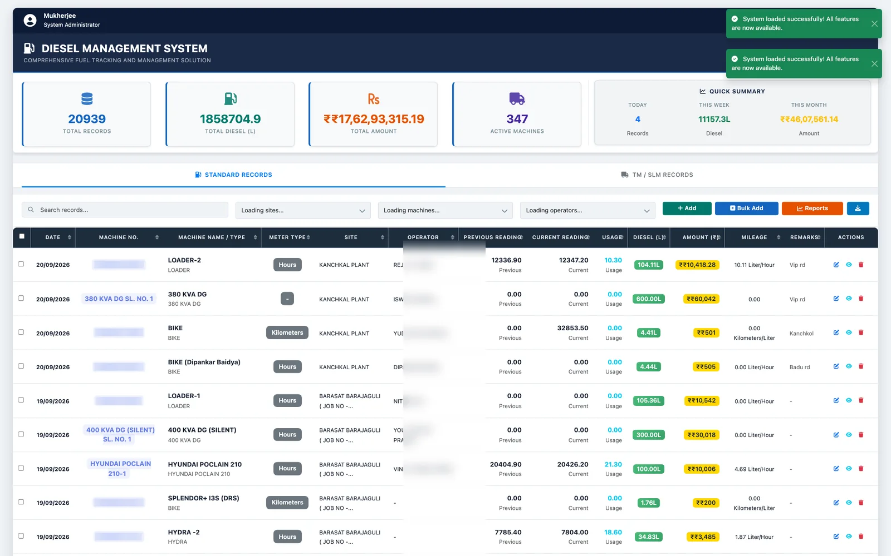Screen dimensions: 891x556
Task: Delete the LOADER-2 record
Action: pos(861,265)
